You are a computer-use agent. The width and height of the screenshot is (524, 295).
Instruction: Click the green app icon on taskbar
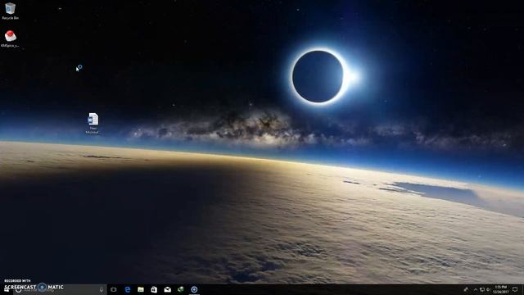(x=181, y=289)
